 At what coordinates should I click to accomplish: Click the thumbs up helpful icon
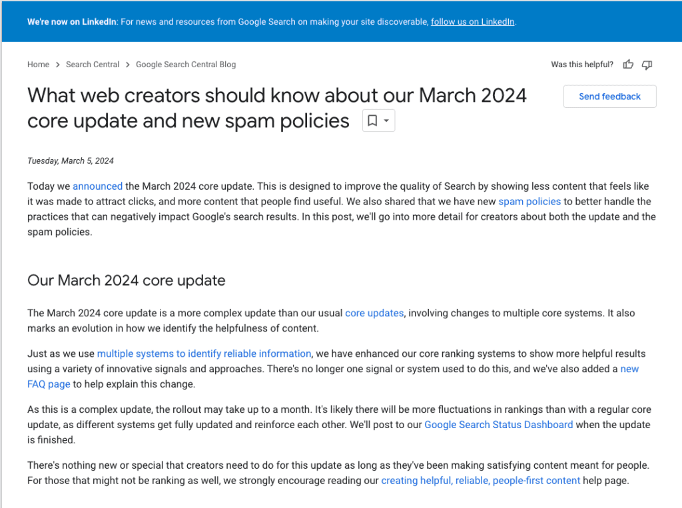(628, 65)
